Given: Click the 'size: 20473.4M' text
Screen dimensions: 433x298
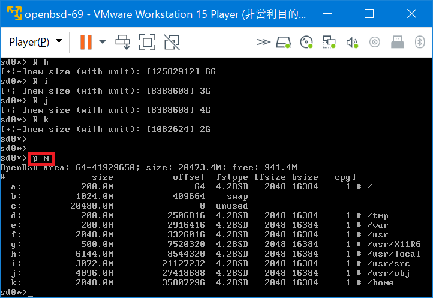Looking at the screenshot, I should tap(186, 167).
